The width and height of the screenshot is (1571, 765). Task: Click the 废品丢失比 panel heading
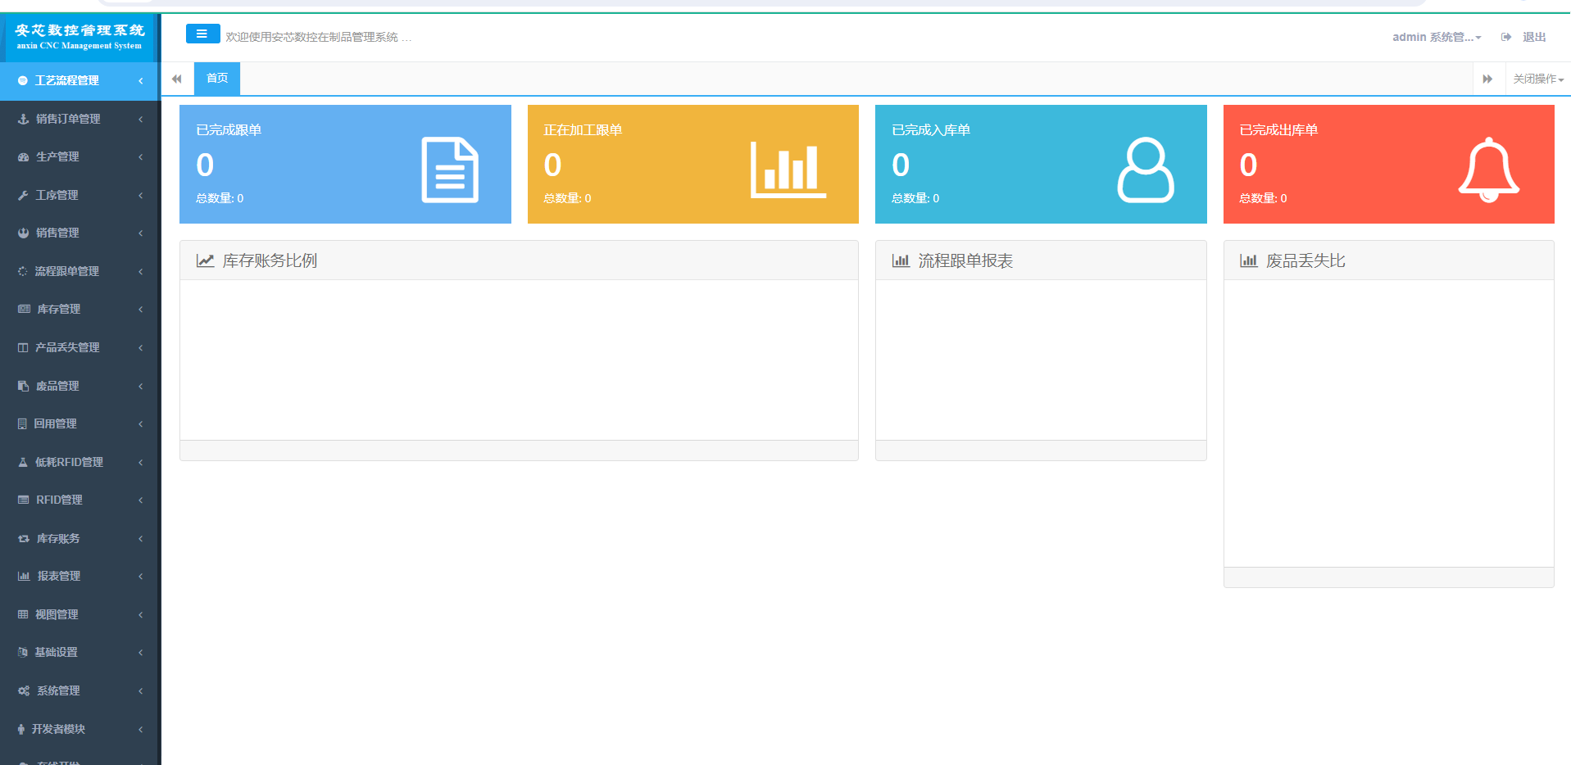1305,260
